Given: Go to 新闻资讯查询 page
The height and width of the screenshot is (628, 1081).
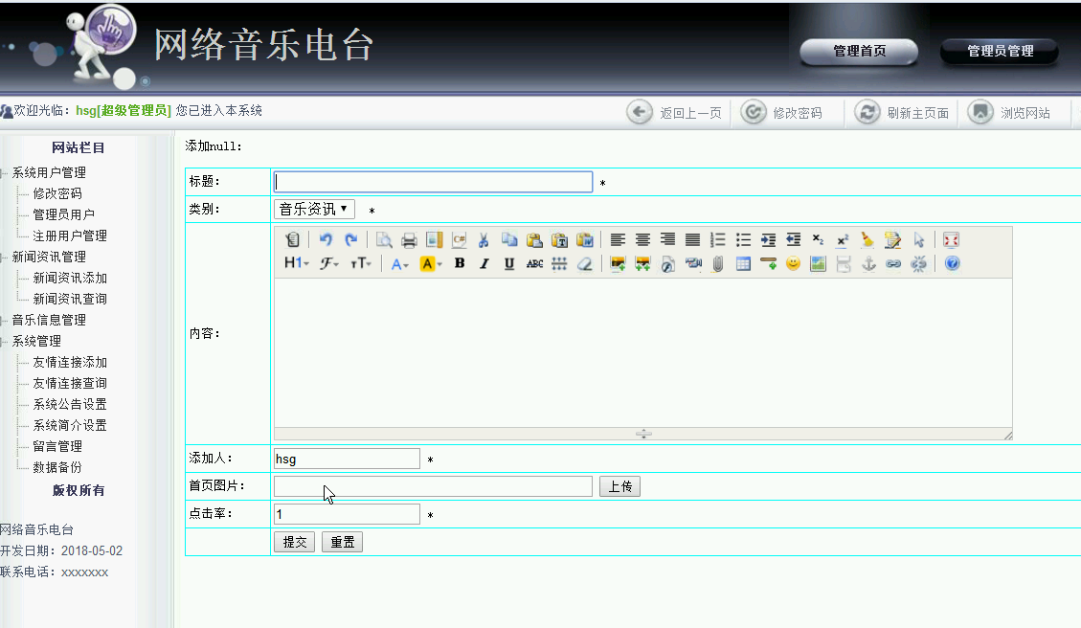Looking at the screenshot, I should [70, 299].
